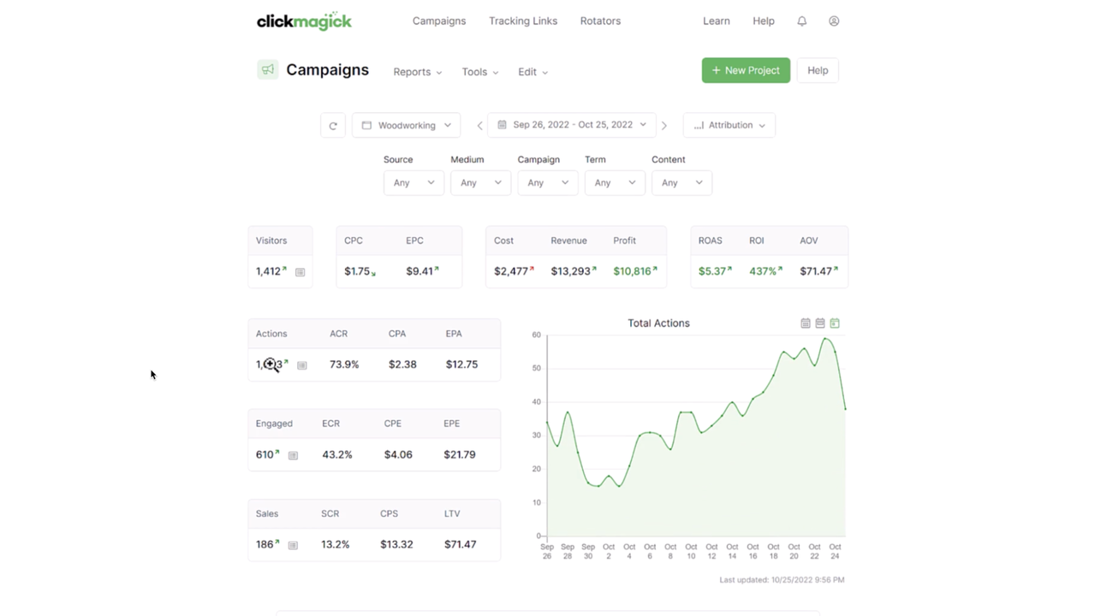The width and height of the screenshot is (1095, 616).
Task: Click the Visitors trend arrow
Action: pos(285,269)
